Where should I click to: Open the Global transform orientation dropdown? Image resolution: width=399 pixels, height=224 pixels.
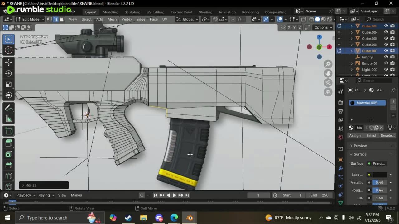(188, 19)
